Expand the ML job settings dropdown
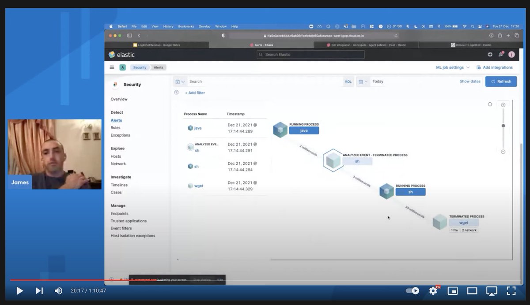This screenshot has height=305, width=530. click(453, 67)
